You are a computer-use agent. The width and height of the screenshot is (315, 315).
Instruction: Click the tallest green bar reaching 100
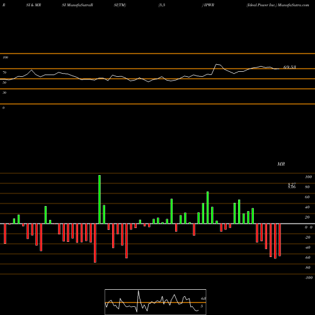click(x=100, y=199)
